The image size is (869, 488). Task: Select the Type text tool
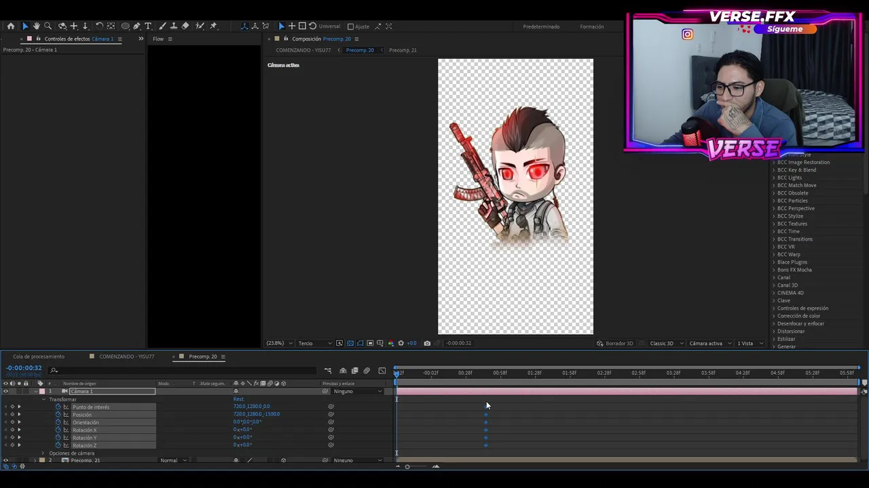point(148,26)
